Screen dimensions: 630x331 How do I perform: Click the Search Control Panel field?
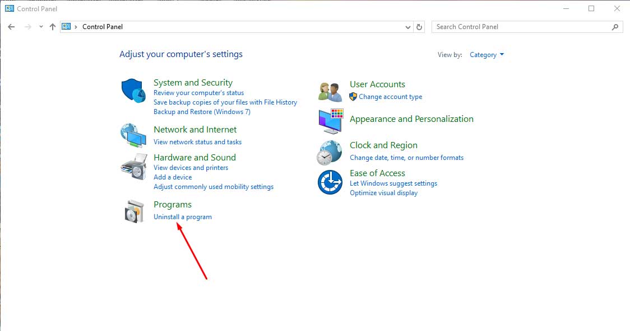click(521, 27)
